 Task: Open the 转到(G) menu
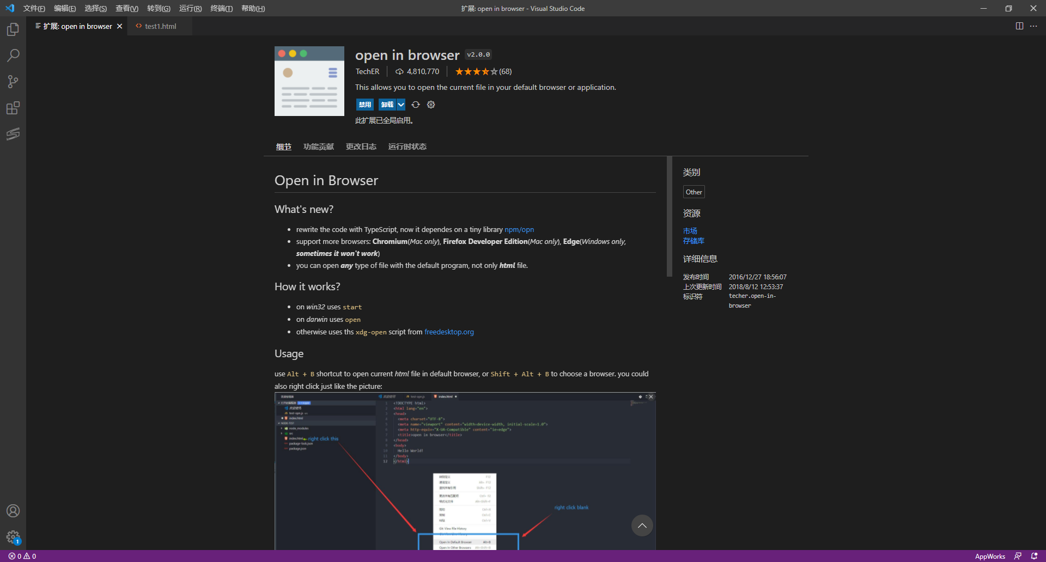[159, 8]
